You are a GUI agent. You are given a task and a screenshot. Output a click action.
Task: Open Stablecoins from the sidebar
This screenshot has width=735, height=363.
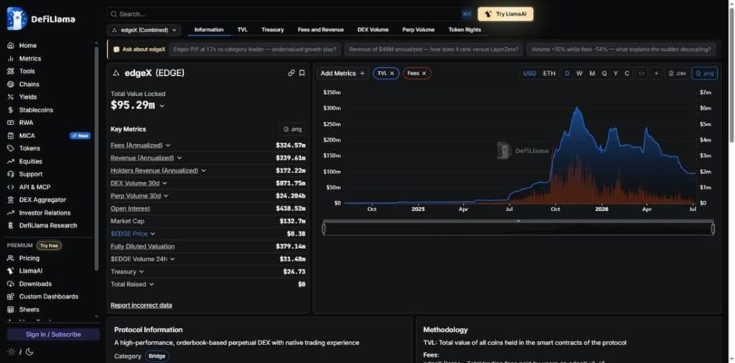pyautogui.click(x=36, y=110)
